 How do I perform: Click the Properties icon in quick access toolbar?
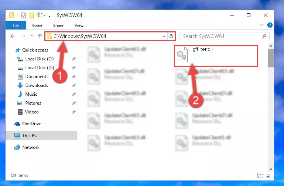24,15
